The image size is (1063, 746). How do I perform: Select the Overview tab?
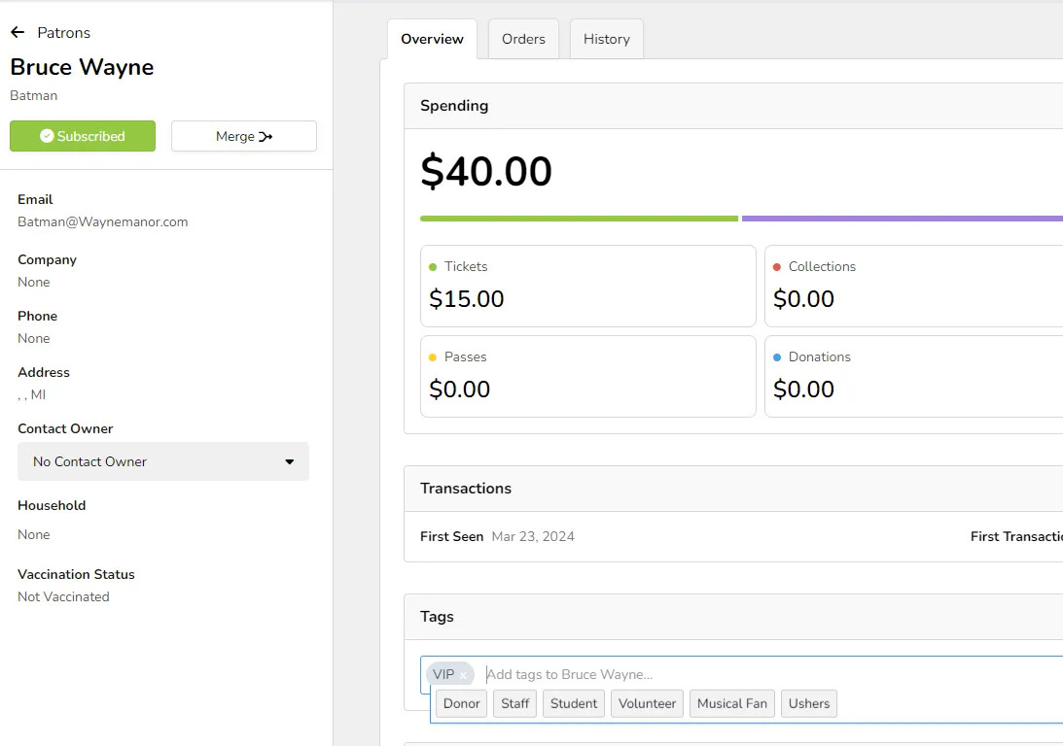pos(433,39)
